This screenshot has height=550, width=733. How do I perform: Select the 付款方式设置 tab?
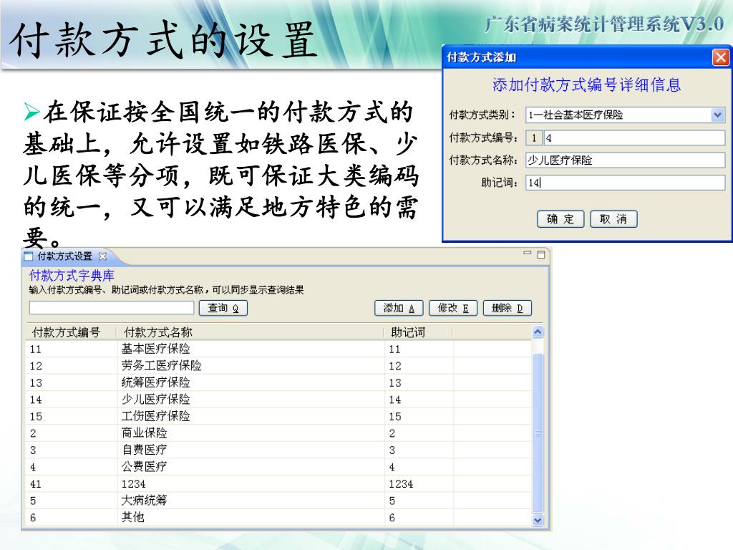click(65, 256)
